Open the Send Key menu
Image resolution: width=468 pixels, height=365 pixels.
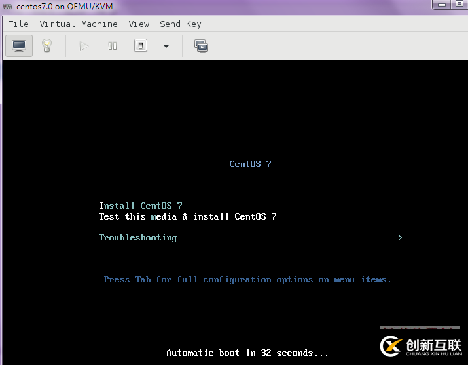[181, 24]
